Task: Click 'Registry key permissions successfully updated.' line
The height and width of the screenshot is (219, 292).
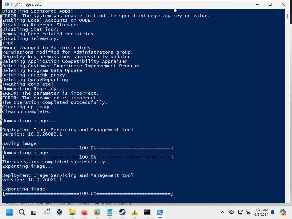Action: [x=68, y=57]
